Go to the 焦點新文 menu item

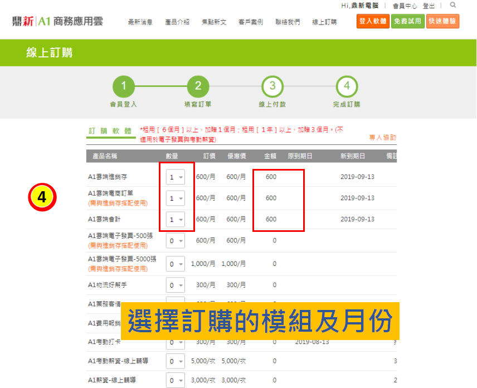coord(214,22)
